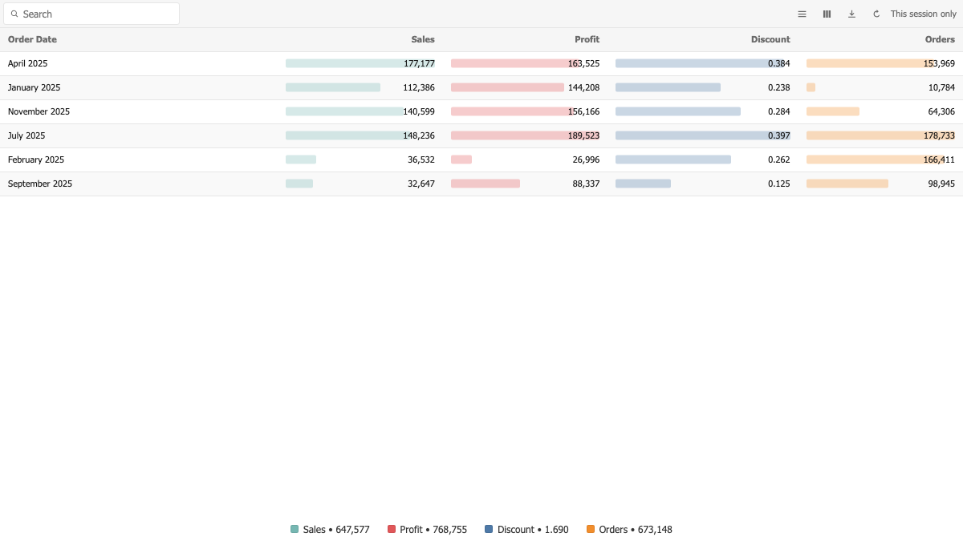Image resolution: width=963 pixels, height=545 pixels.
Task: Click the refresh icon
Action: pyautogui.click(x=876, y=14)
